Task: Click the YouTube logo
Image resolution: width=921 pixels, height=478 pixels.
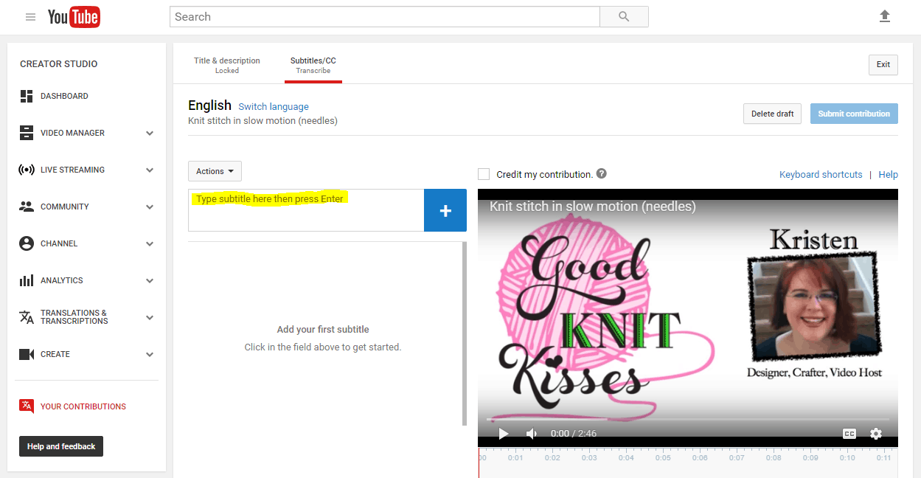Action: [74, 17]
